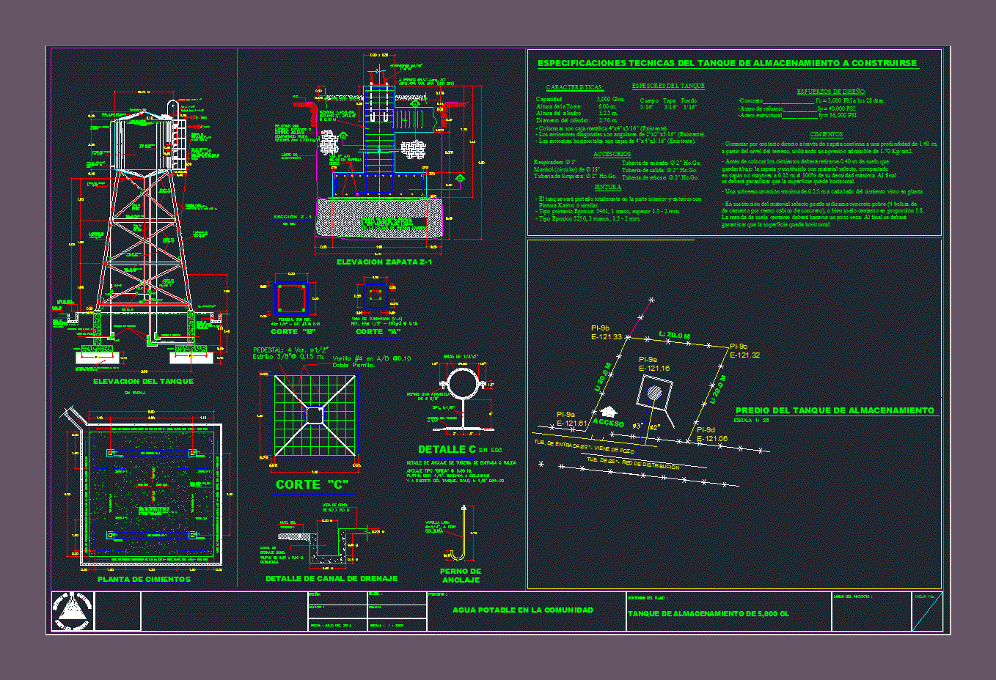
Task: Click the Acero de refuerzo fy= 40,000 PSI line
Action: coord(797,108)
